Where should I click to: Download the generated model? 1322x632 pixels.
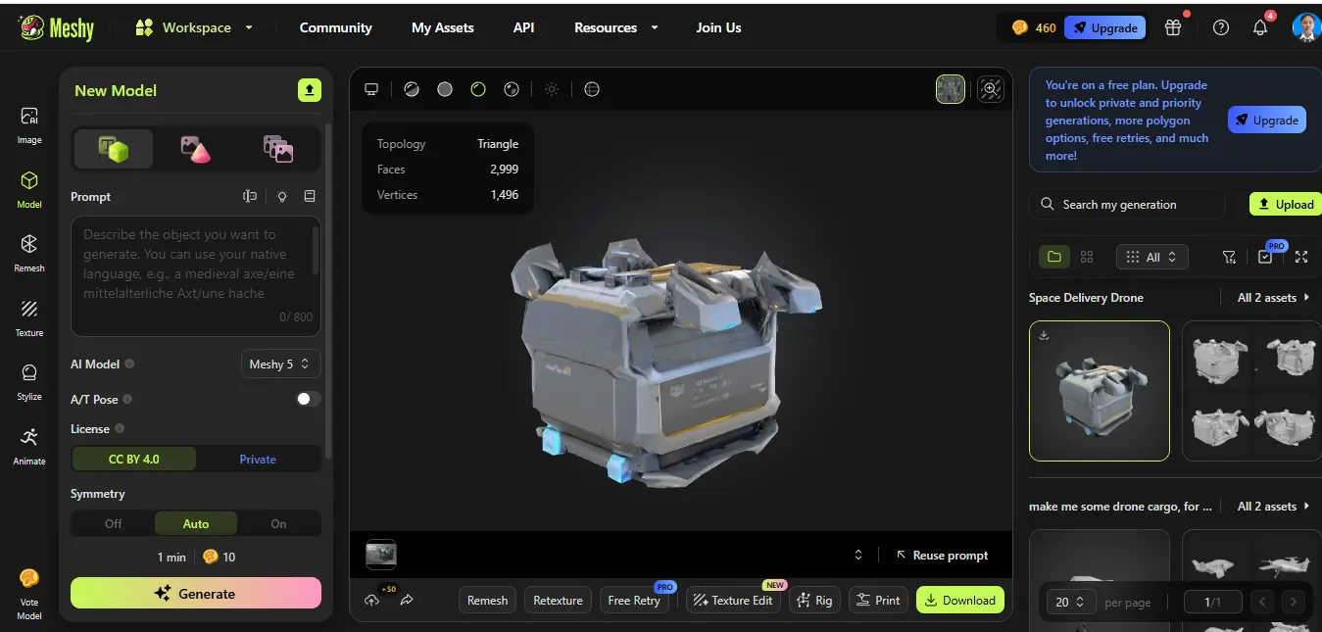tap(959, 600)
